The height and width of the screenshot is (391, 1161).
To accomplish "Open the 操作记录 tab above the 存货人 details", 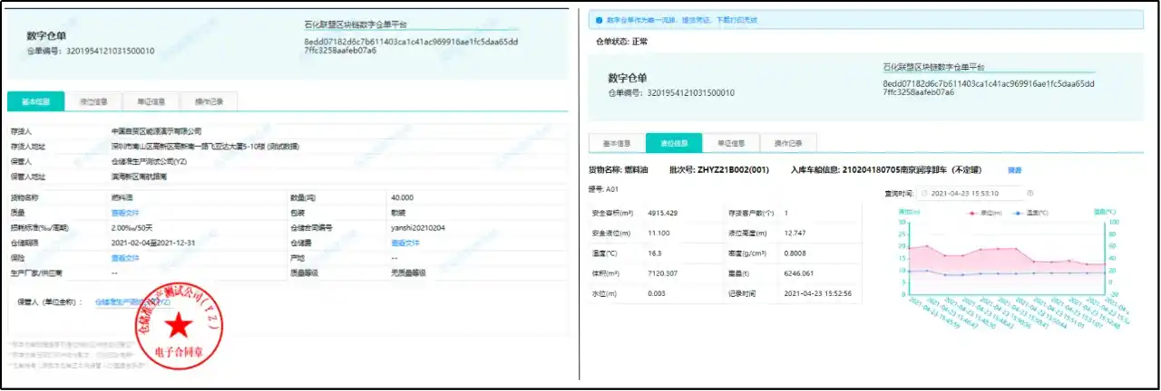I will 209,101.
